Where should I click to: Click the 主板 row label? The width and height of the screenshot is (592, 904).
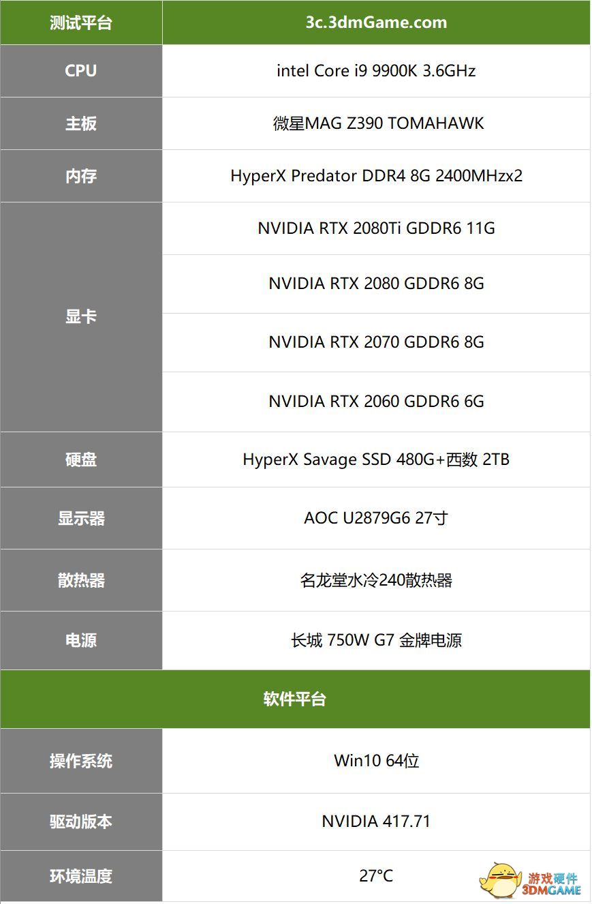(81, 123)
